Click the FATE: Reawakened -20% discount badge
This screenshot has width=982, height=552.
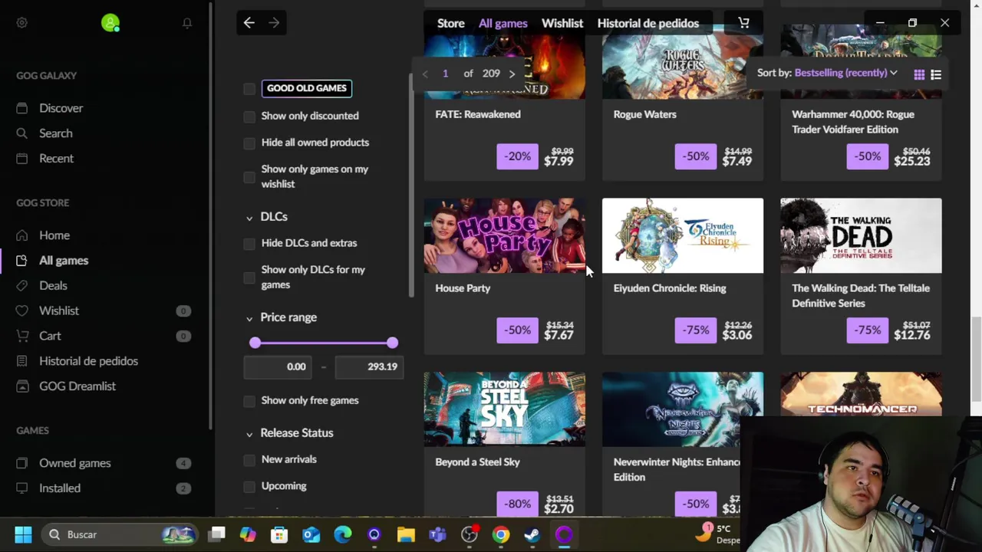[517, 156]
